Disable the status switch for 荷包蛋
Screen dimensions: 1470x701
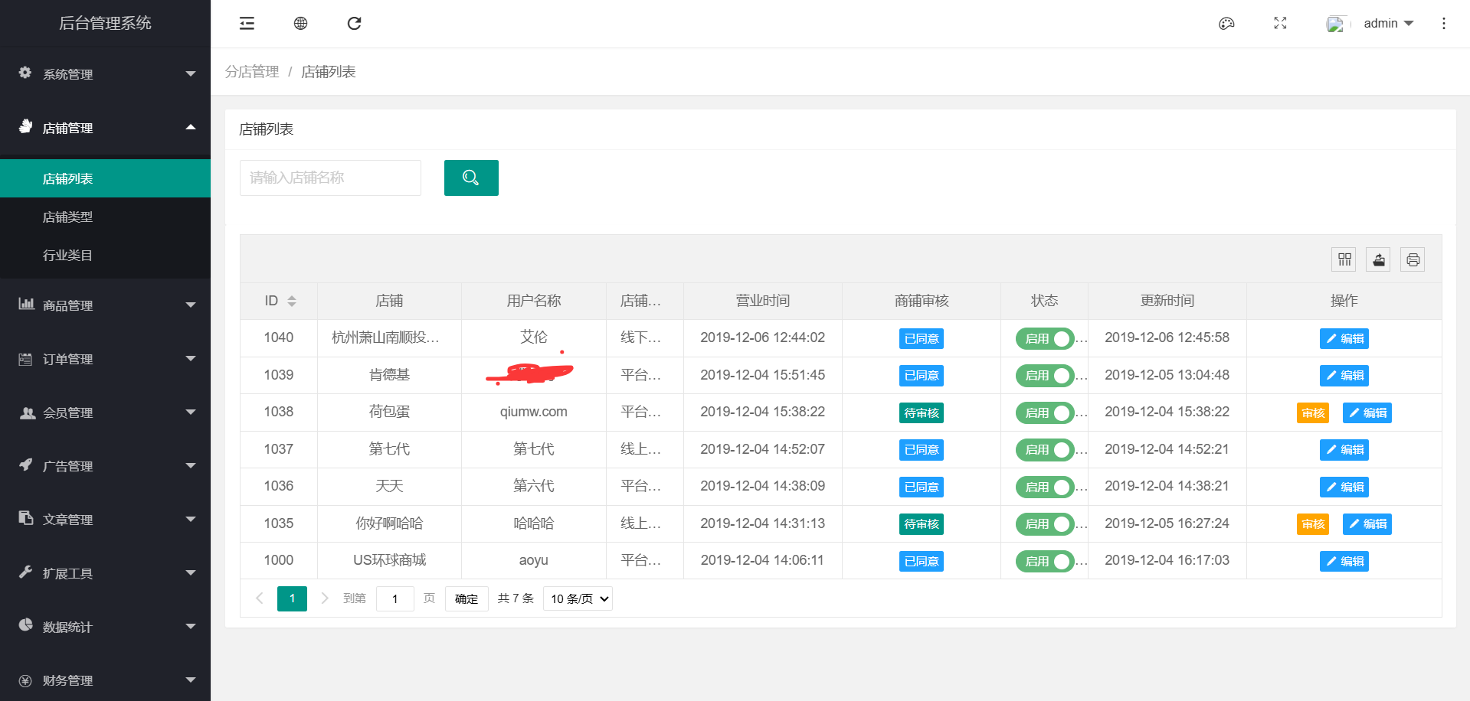pyautogui.click(x=1045, y=413)
